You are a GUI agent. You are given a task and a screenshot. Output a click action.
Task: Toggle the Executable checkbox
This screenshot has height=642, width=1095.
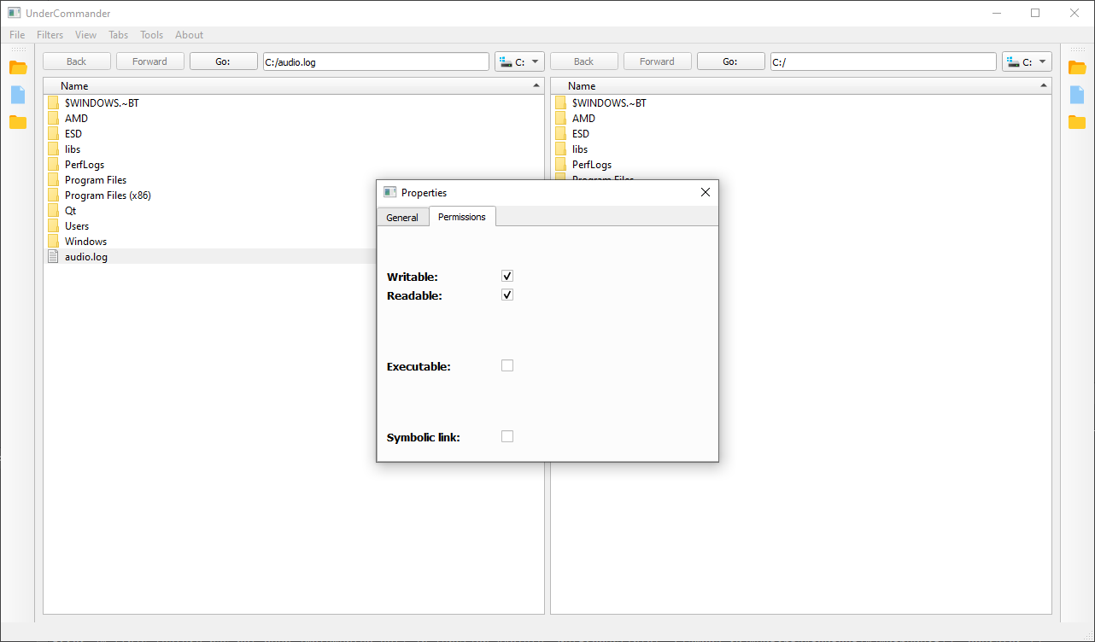(x=507, y=366)
